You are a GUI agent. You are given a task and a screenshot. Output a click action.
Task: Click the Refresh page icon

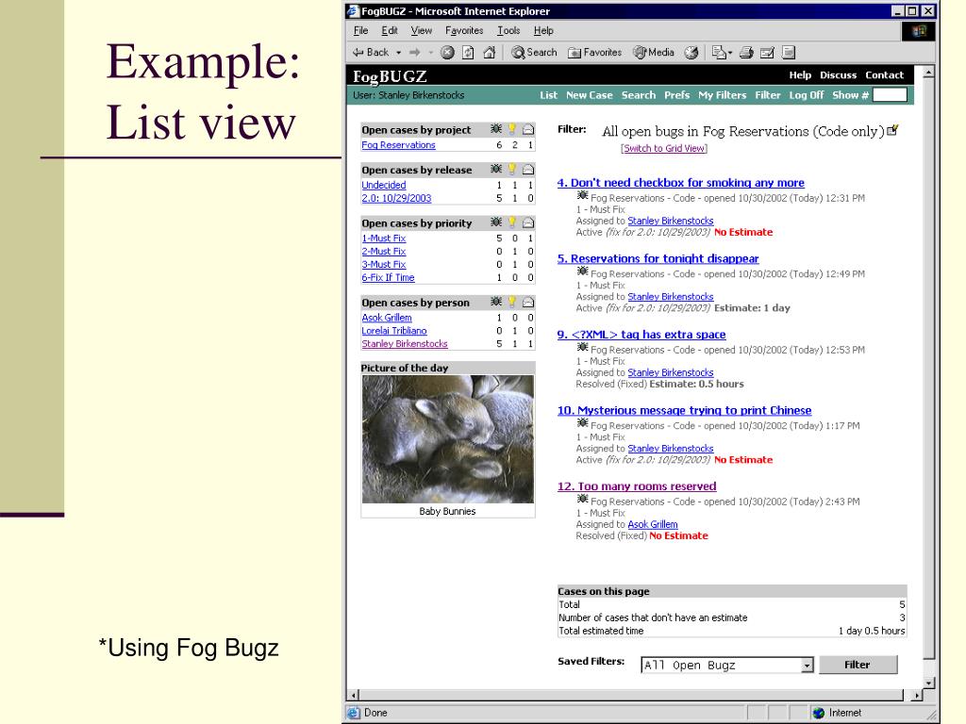(468, 53)
